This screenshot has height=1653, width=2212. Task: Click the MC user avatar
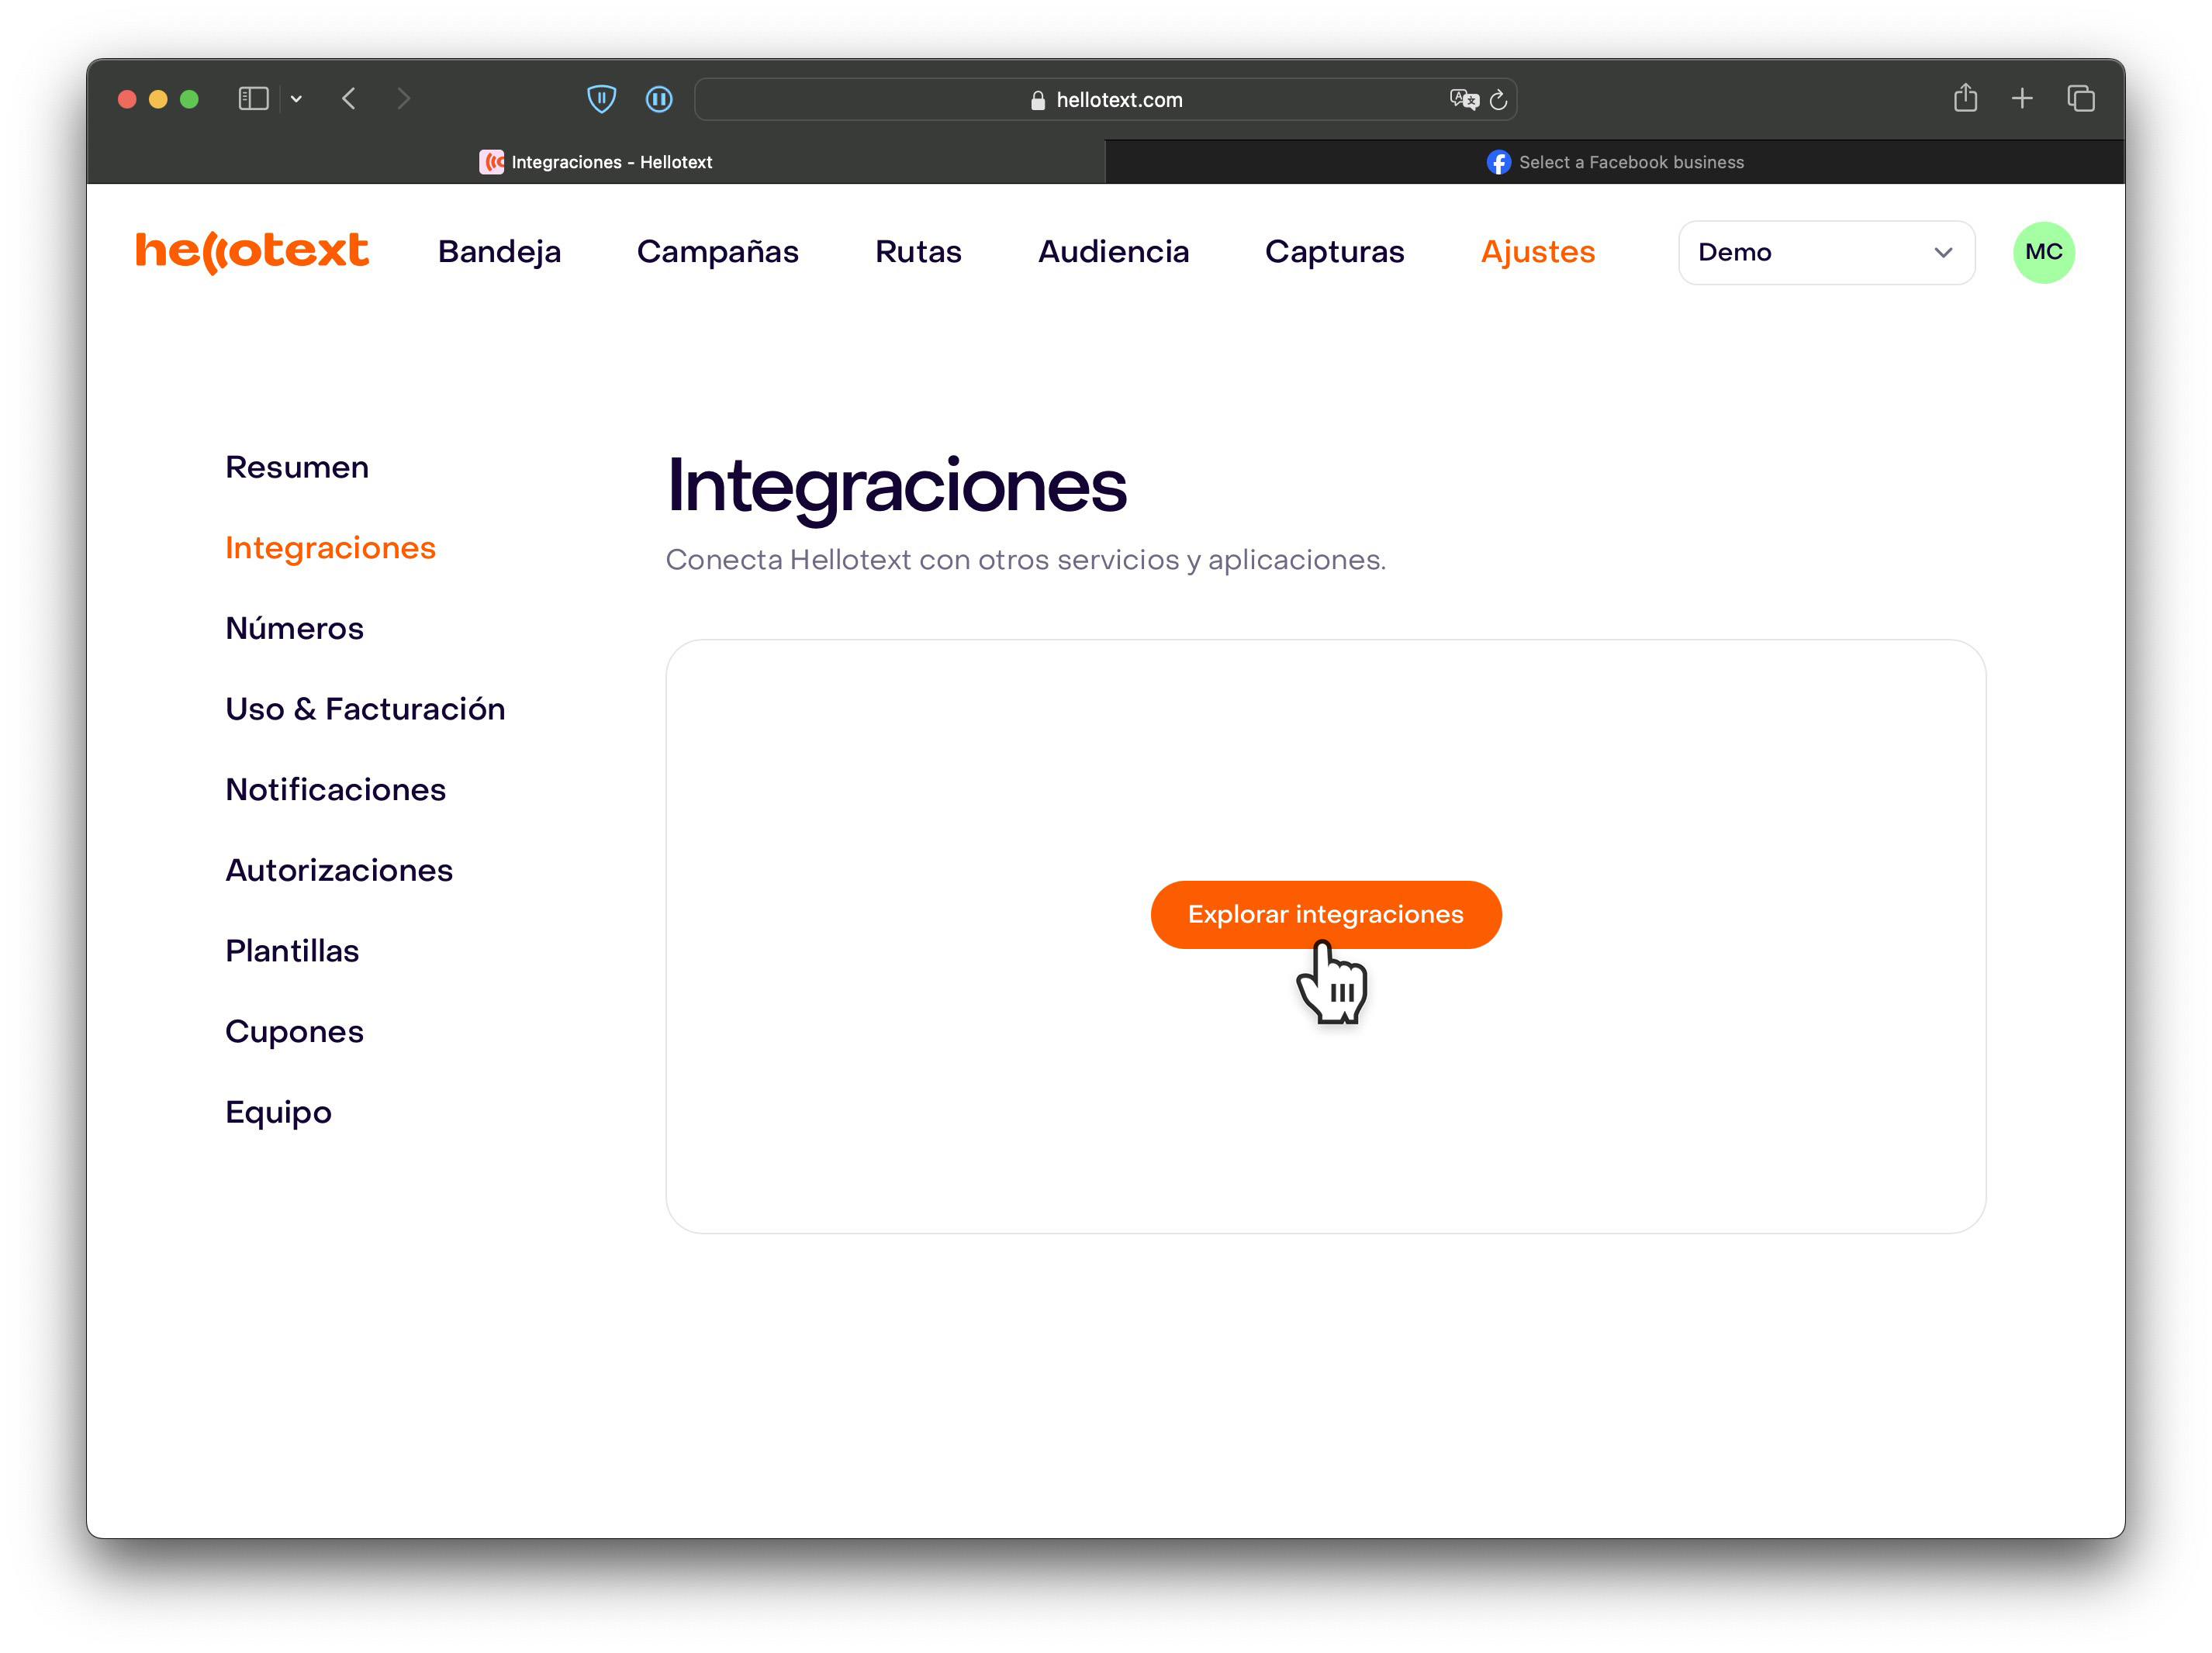pyautogui.click(x=2043, y=252)
